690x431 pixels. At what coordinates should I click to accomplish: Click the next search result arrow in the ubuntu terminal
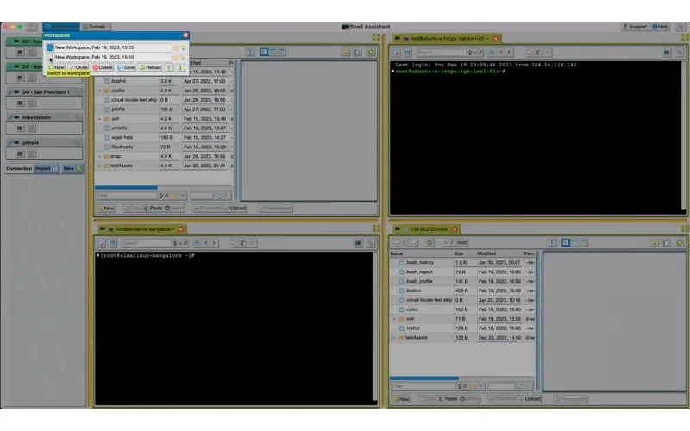[x=509, y=53]
